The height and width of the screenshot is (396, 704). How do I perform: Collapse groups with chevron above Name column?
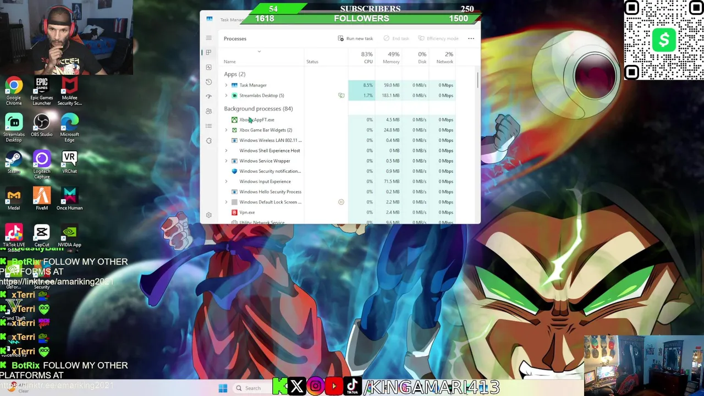tap(259, 52)
